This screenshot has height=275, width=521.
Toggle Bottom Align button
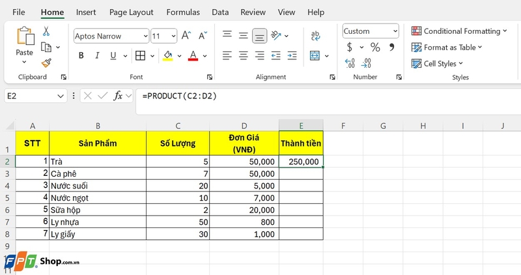pos(259,36)
